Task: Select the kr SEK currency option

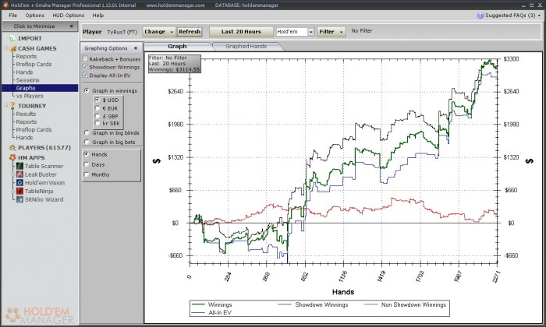Action: 97,123
